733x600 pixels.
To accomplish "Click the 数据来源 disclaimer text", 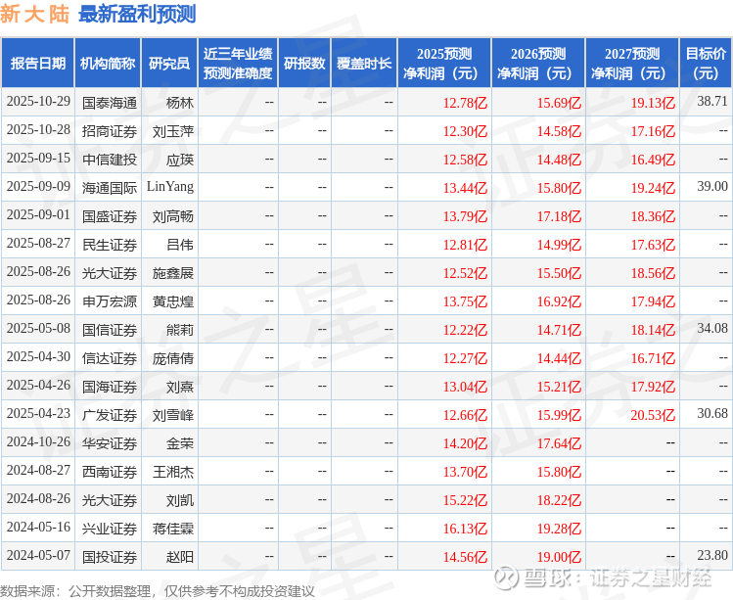I will [x=158, y=591].
